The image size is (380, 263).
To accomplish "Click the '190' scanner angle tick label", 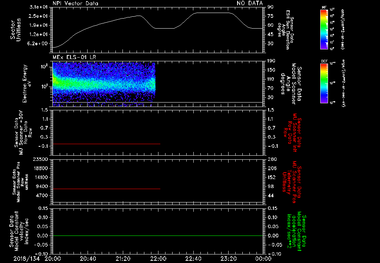I will pos(271,61).
